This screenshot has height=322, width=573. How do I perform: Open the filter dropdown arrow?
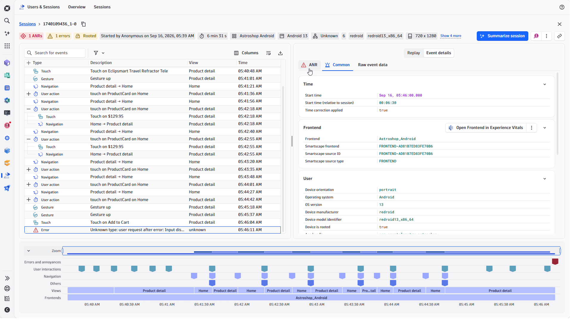pyautogui.click(x=103, y=53)
